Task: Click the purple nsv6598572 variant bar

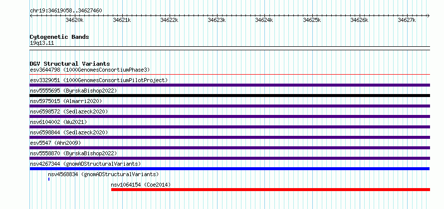Action: pos(229,116)
